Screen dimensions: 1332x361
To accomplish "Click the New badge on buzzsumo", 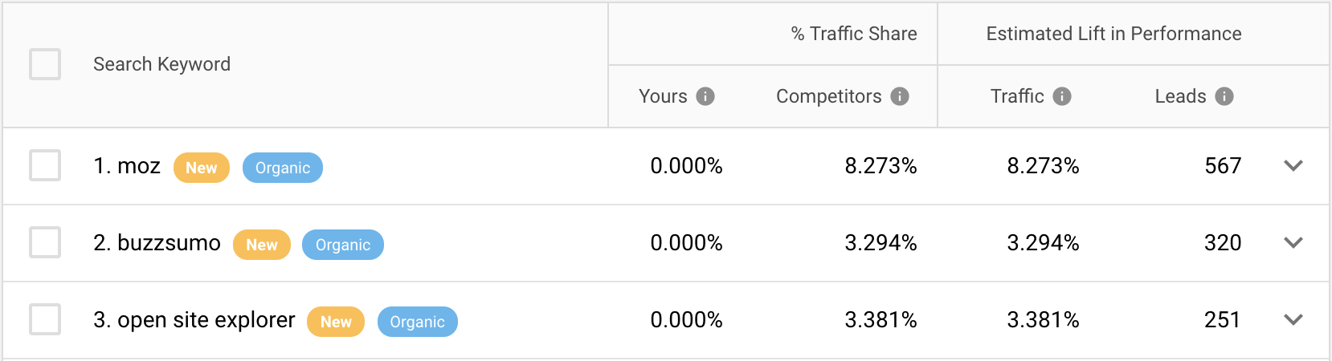I will coord(262,245).
